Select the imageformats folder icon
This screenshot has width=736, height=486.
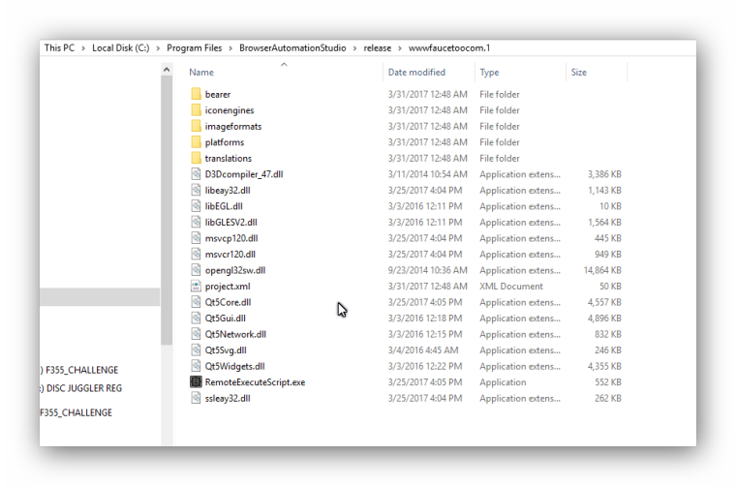point(196,126)
